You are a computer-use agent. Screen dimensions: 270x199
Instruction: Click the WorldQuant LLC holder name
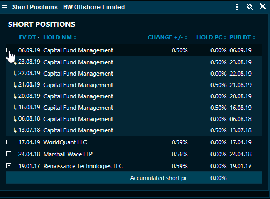[65, 142]
